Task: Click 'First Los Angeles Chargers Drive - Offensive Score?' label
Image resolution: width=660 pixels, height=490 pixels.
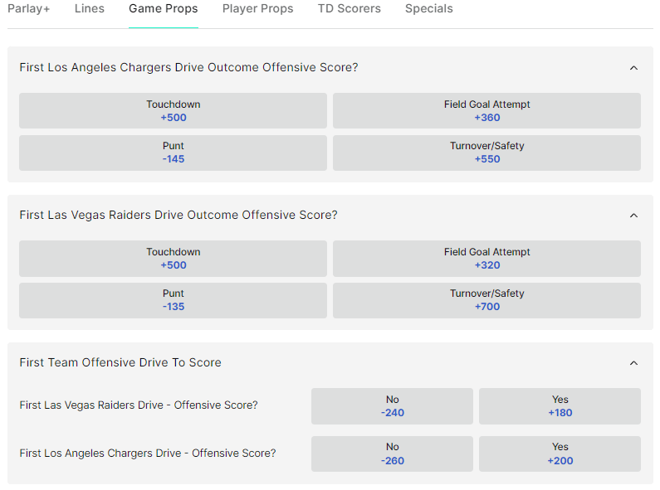Action: 148,454
